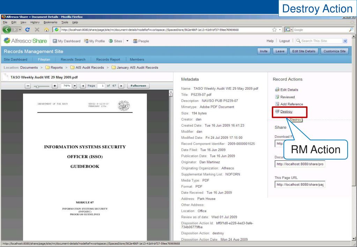Click the PDF viewer vertical scrollbar
This screenshot has height=247, width=357.
(x=171, y=165)
